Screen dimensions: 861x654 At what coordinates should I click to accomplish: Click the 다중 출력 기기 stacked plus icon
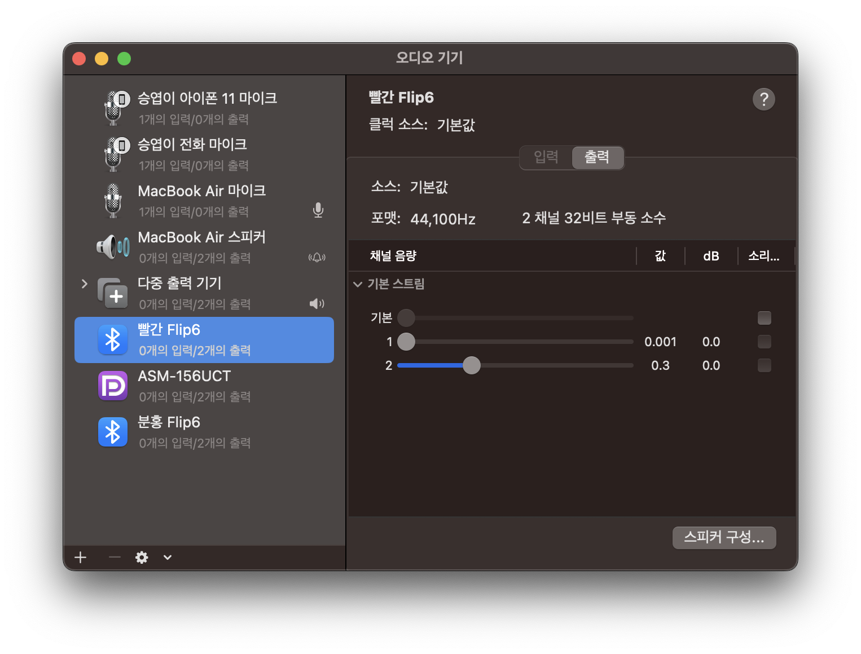(113, 293)
